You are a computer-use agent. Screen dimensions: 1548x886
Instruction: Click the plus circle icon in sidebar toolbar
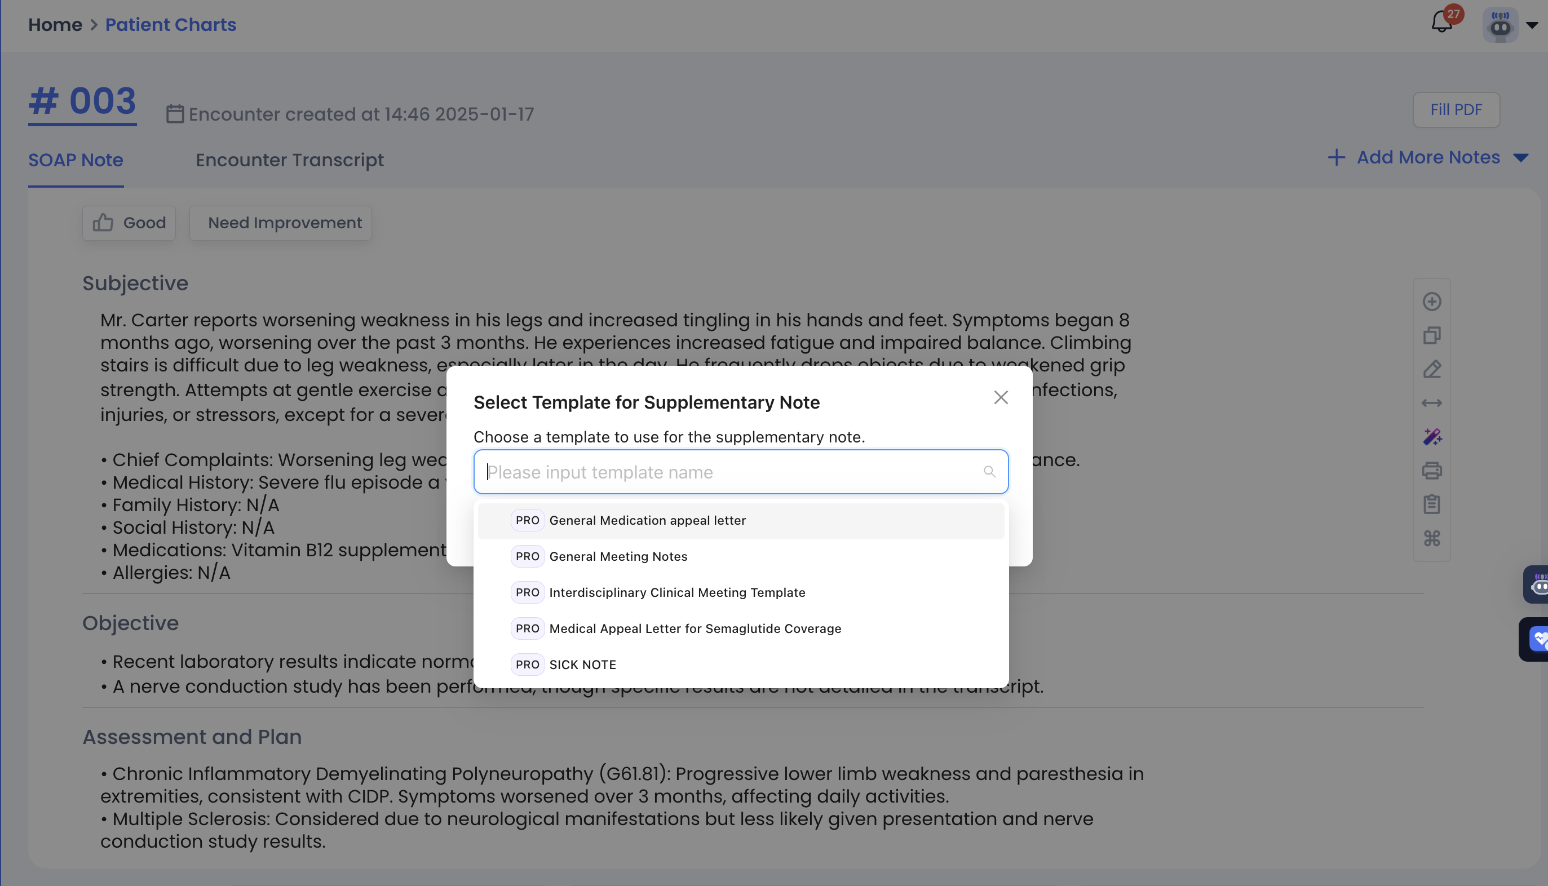tap(1432, 301)
